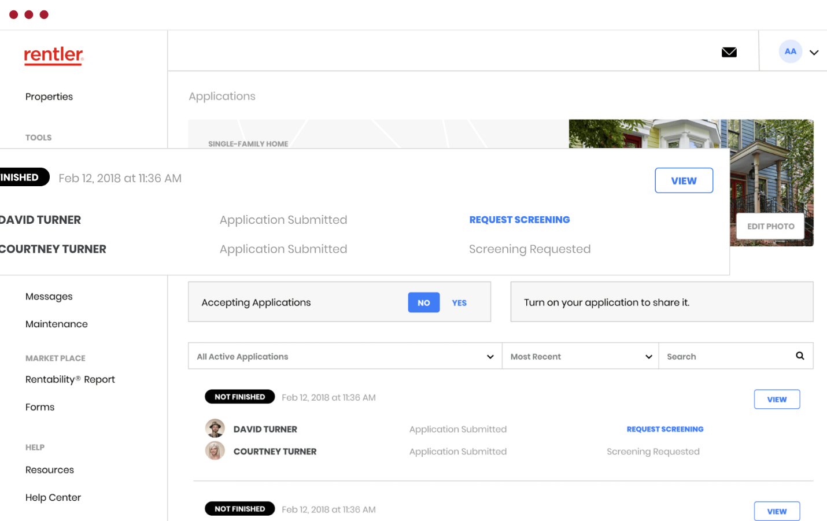Click the AA user avatar
Viewport: 827px width, 521px height.
tap(790, 51)
